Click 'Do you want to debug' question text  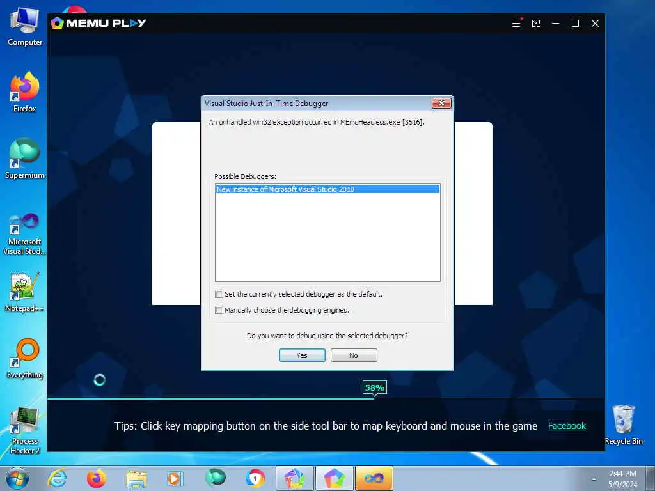coord(327,336)
